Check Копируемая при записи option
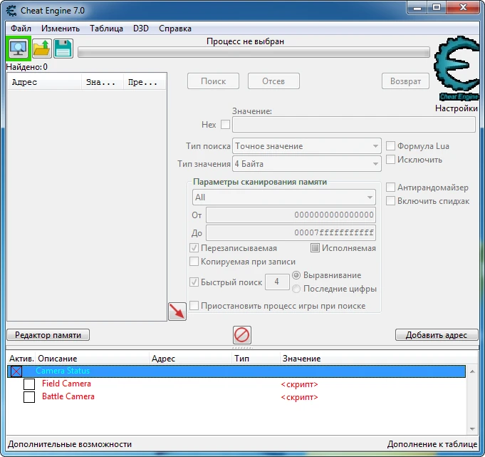This screenshot has height=457, width=485. point(194,262)
